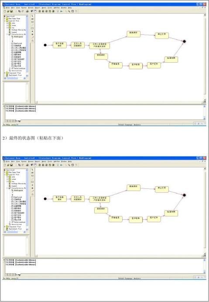The height and width of the screenshot is (302, 209).
Task: Select NewDiagram item in the upper browser tree
Action: 18,37
